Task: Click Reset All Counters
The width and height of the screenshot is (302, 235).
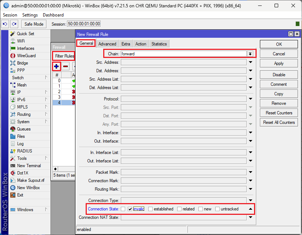Action: point(279,122)
